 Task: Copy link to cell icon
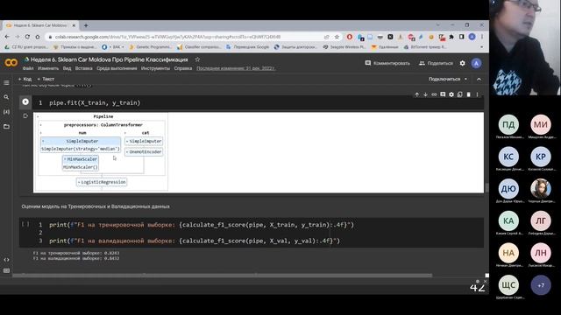434,94
